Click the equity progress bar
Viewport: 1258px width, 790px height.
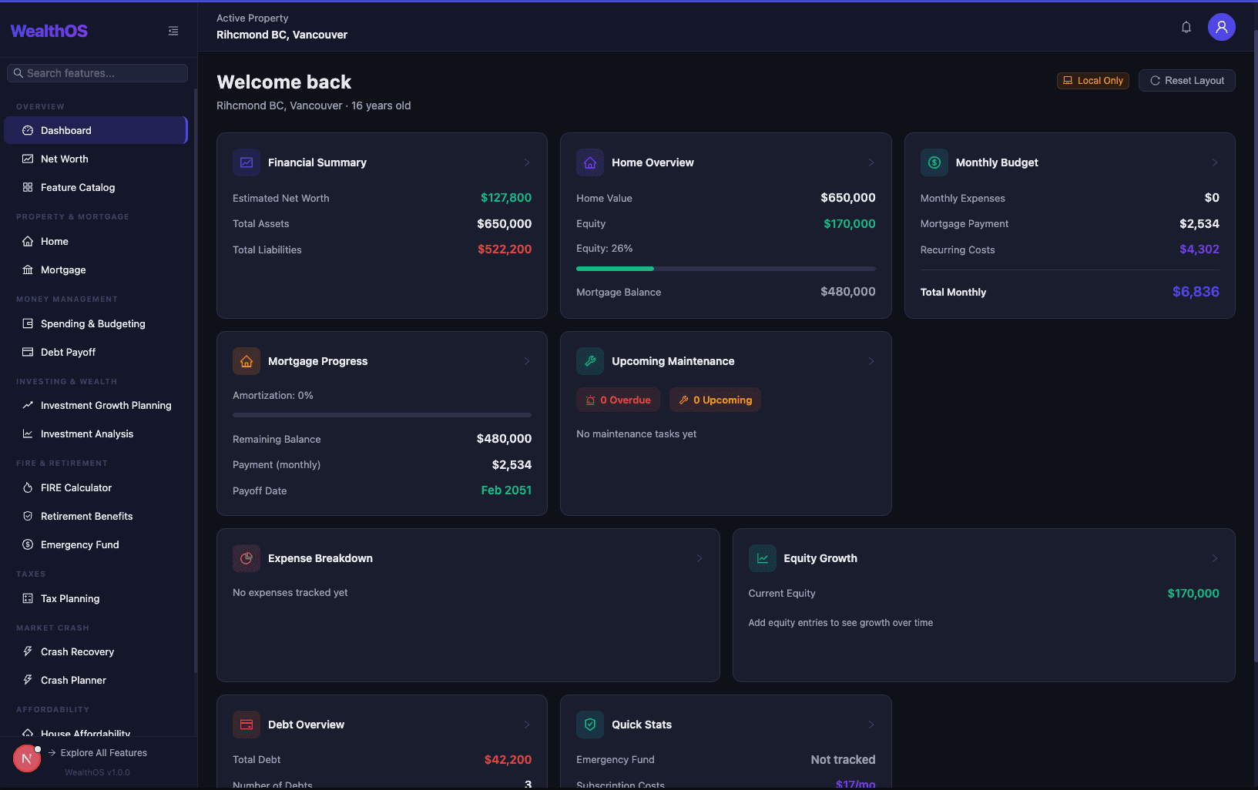725,268
